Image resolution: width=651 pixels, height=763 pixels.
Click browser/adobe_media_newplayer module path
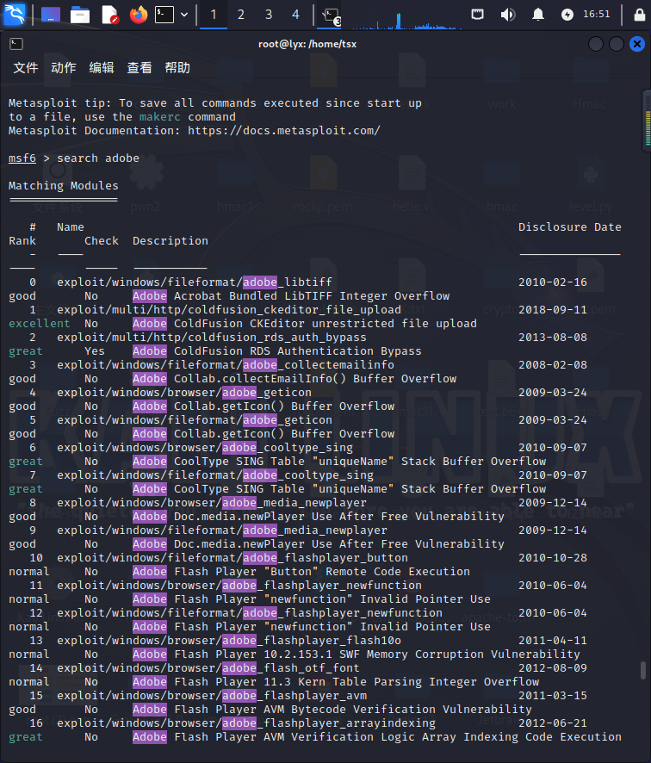(212, 503)
